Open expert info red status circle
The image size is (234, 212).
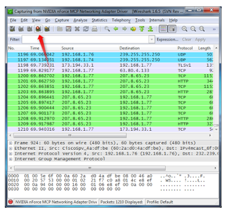(x=11, y=202)
